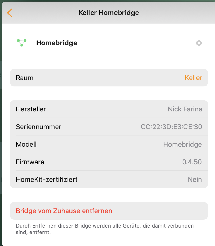Click the Nick Farina manufacturer value
Viewport: 215px width, 246px height.
click(185, 109)
